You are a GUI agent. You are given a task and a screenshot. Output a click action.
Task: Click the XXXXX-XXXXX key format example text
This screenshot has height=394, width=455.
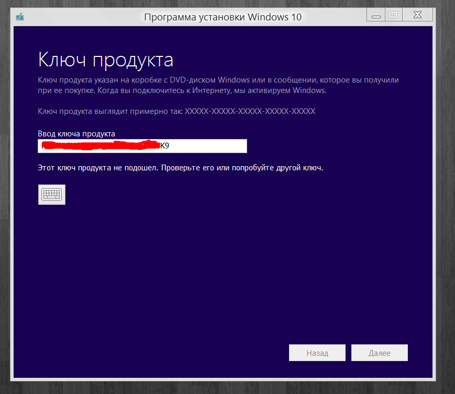pyautogui.click(x=250, y=111)
